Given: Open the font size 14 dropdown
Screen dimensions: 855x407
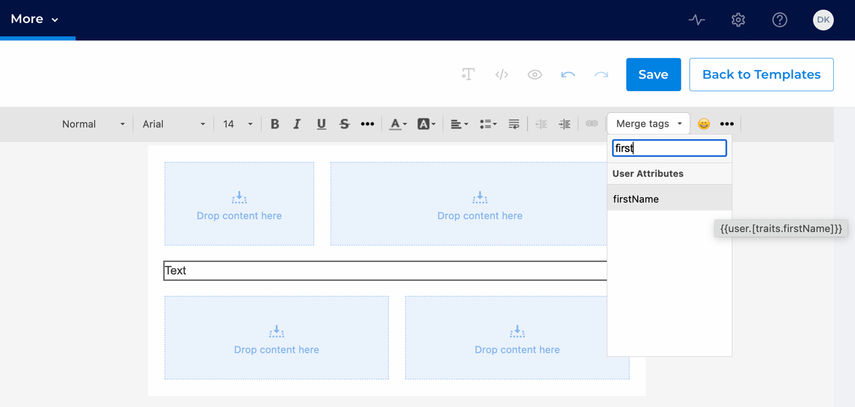Looking at the screenshot, I should 238,124.
